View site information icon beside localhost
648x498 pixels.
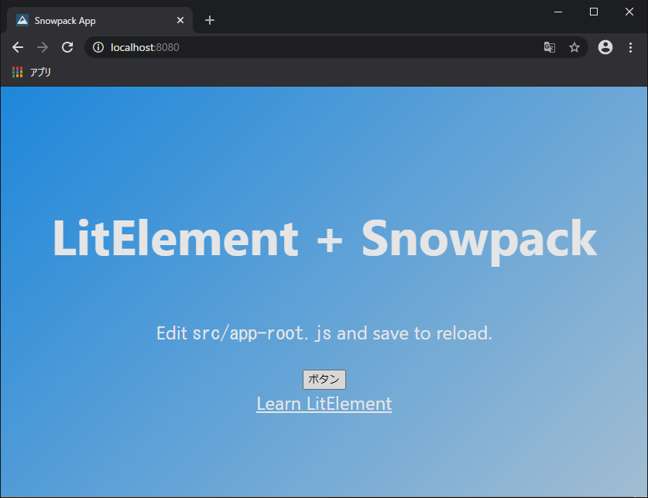[98, 47]
